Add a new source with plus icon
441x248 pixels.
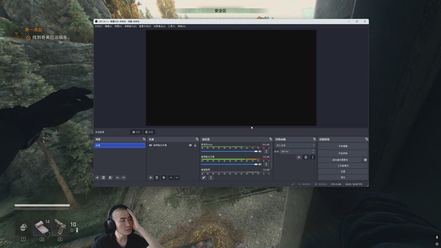[x=150, y=177]
